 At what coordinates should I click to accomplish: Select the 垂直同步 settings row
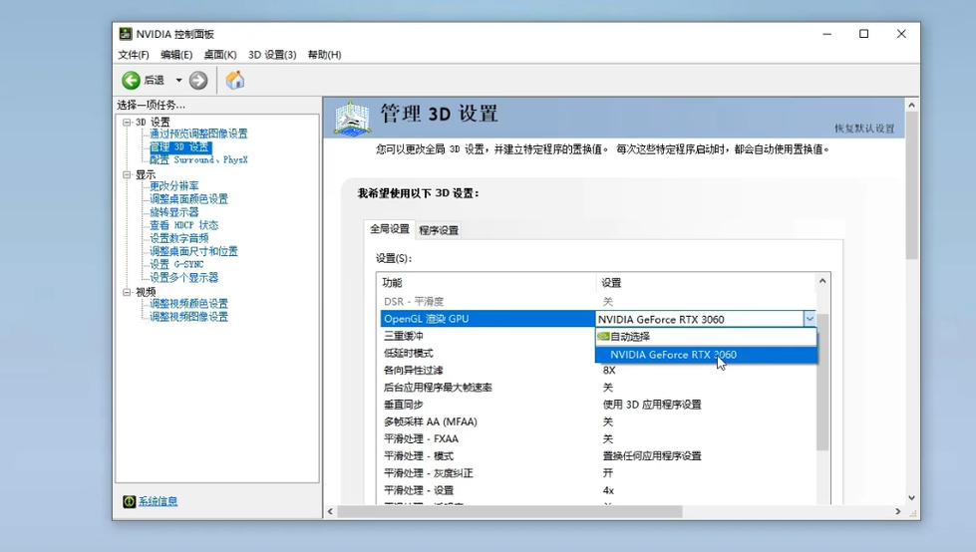pyautogui.click(x=599, y=405)
